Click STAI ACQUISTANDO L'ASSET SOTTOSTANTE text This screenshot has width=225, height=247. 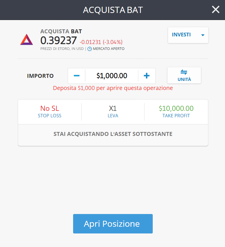[113, 134]
